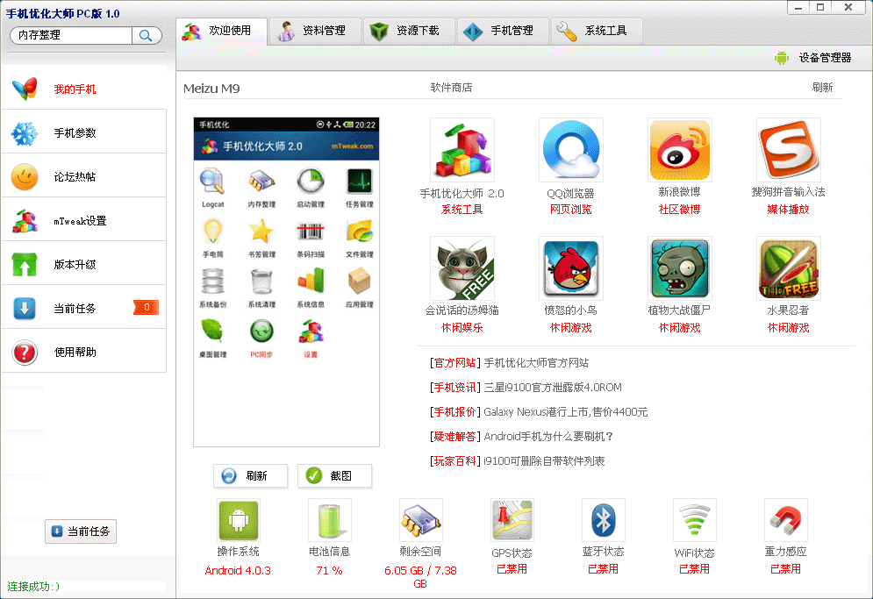
Task: Click the 电池信息 battery icon
Action: [x=330, y=520]
